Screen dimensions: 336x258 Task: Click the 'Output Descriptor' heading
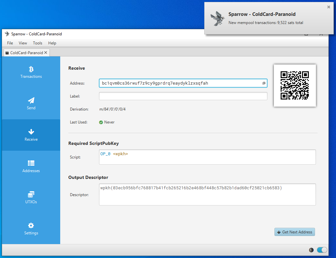click(88, 178)
